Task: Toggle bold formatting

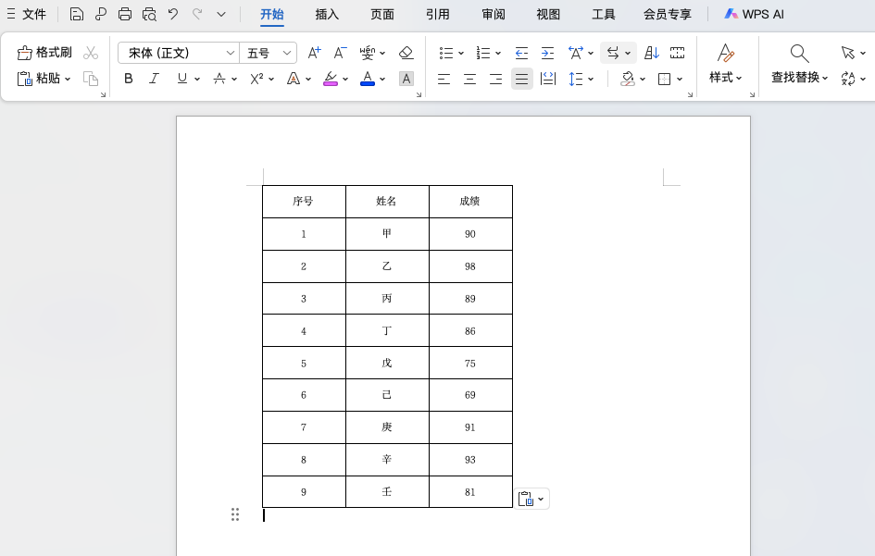Action: pyautogui.click(x=128, y=79)
